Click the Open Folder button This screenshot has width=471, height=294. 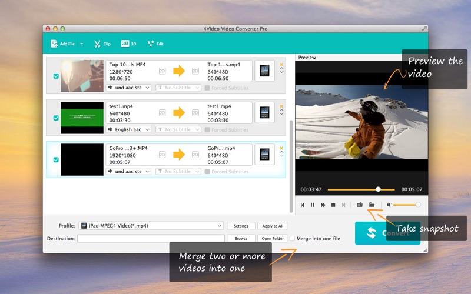[x=273, y=239]
